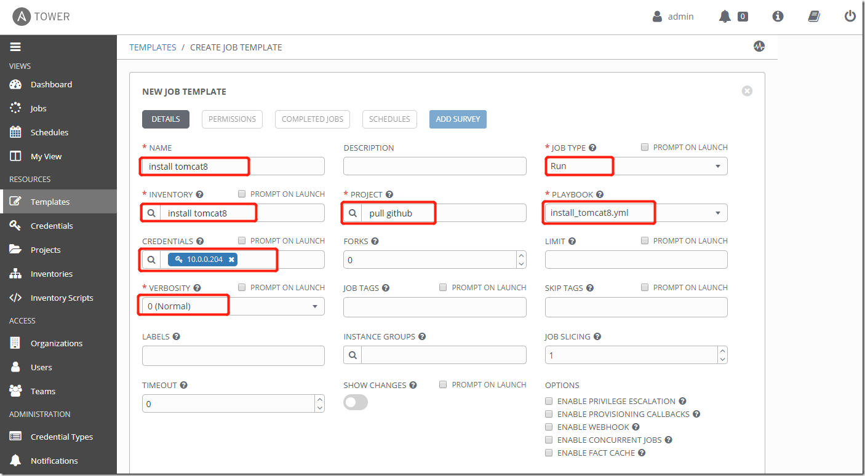865x476 pixels.
Task: Enable Prompt on Launch for Skip Tags
Action: pyautogui.click(x=645, y=287)
